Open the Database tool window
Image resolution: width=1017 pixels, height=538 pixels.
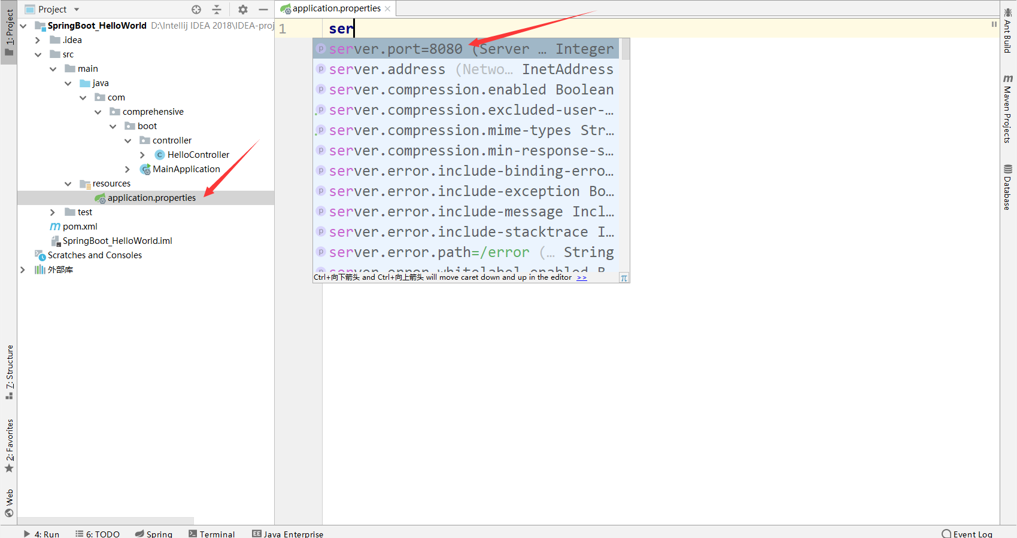[1008, 187]
